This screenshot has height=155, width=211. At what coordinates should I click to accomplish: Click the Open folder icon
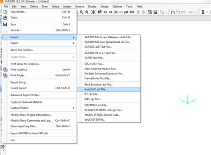[5, 18]
